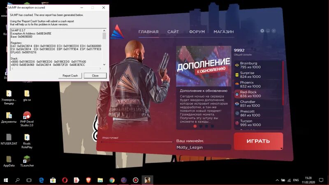329x185 pixels.
Task: Go to the САЙТ tab
Action: 173,32
